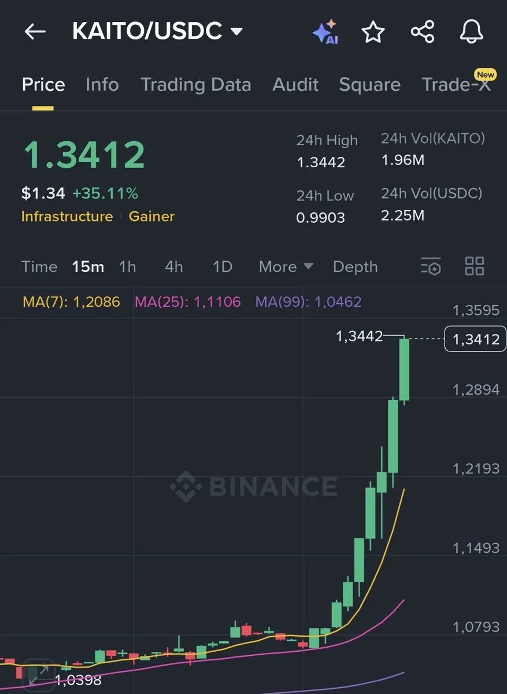Tap the 1,3412 current price marker

tap(475, 339)
